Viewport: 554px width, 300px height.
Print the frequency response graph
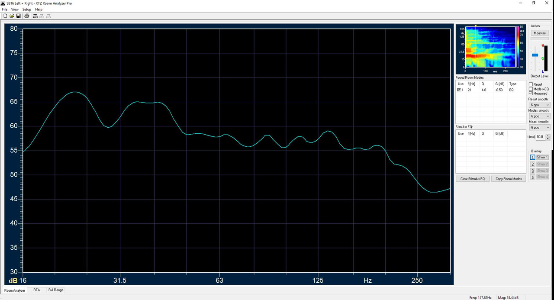pos(27,16)
